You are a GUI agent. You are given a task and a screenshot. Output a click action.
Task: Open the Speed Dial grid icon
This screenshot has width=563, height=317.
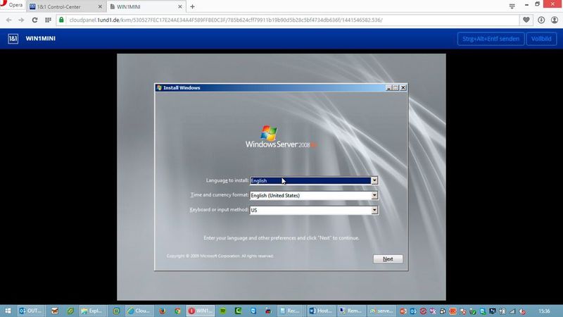pyautogui.click(x=48, y=20)
